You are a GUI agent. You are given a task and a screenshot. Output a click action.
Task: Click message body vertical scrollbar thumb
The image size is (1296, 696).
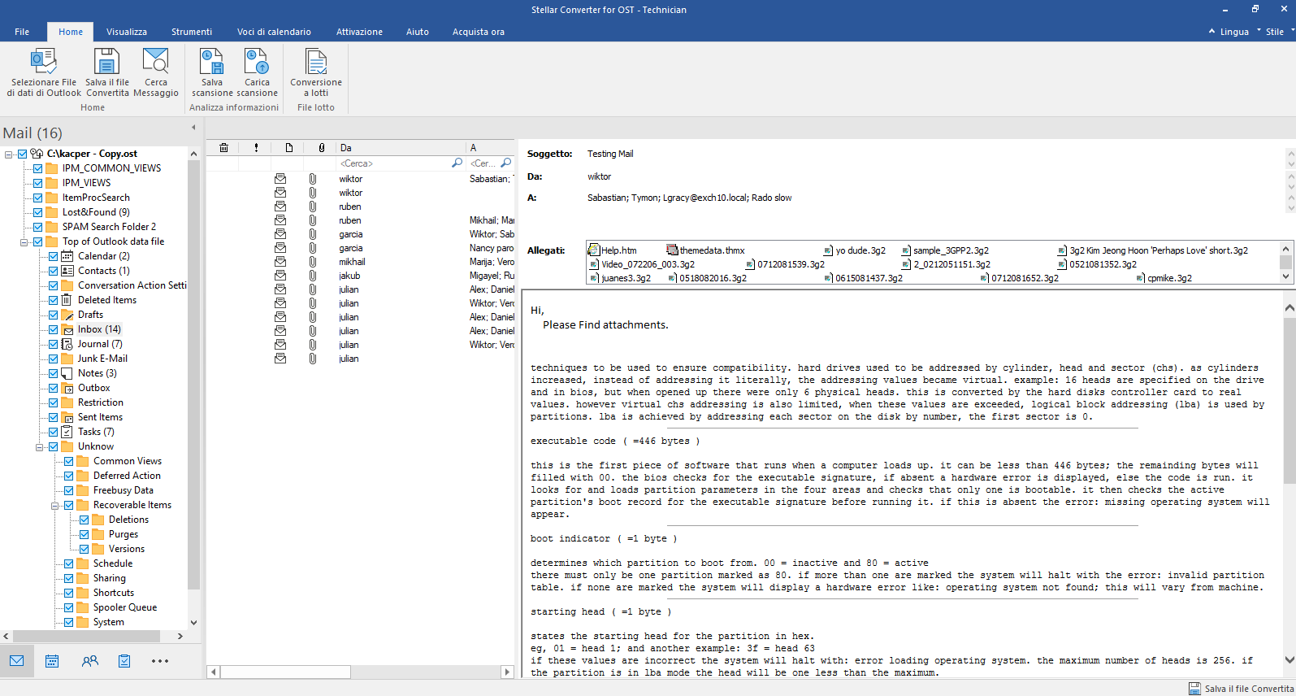1289,401
